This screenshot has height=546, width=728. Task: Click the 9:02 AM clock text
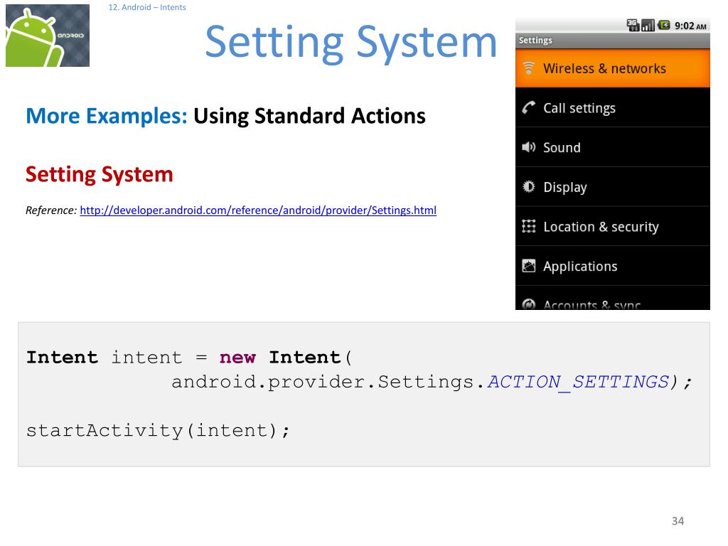pyautogui.click(x=690, y=26)
